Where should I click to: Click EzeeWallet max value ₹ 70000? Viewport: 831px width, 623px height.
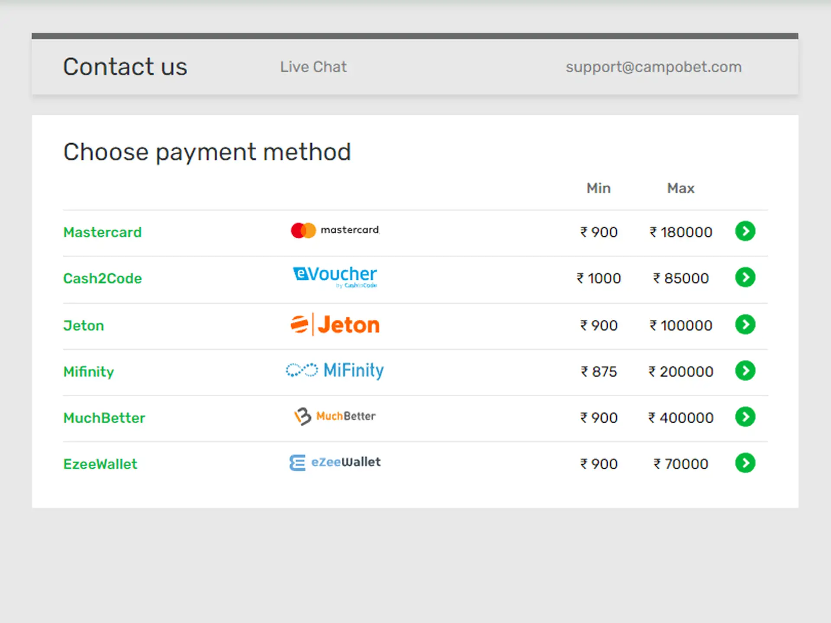point(681,464)
